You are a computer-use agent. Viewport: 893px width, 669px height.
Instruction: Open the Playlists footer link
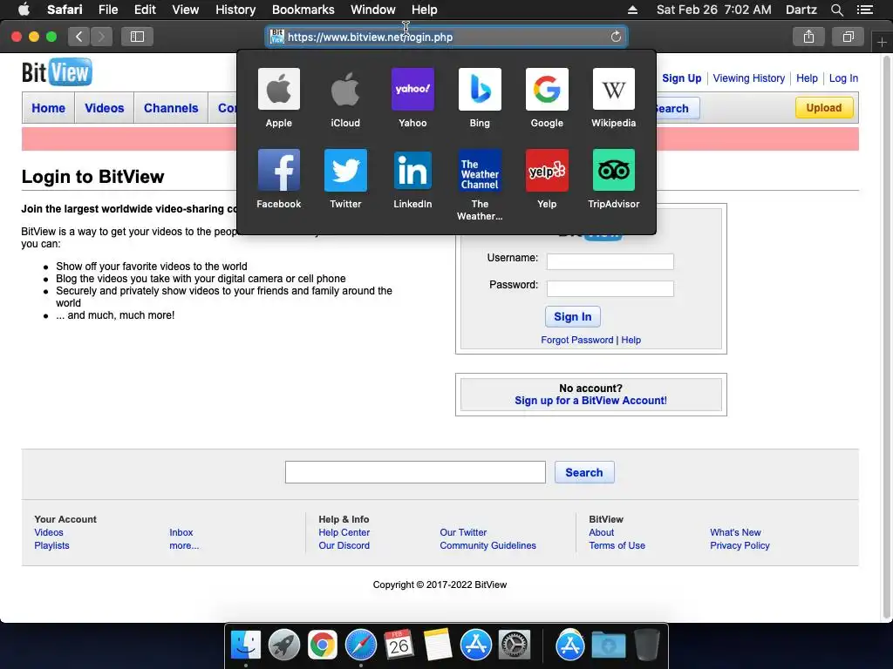51,545
